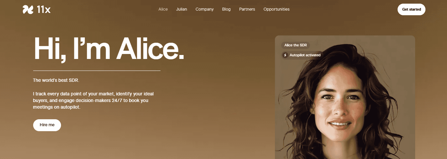Go to the Julian page
Image resolution: width=447 pixels, height=159 pixels.
pyautogui.click(x=182, y=9)
